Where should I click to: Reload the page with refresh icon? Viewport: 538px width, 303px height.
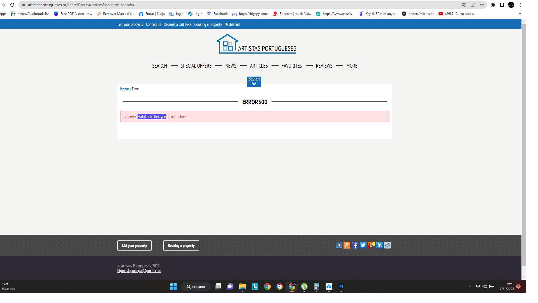[x=12, y=5]
